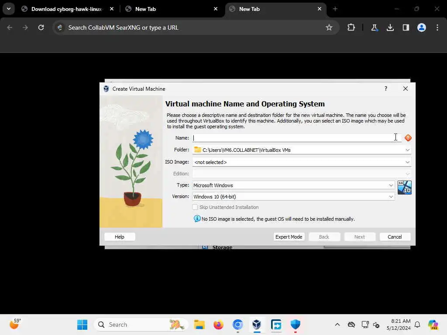
Task: Close the Download cyborg-hawk-linux tab
Action: 112,9
